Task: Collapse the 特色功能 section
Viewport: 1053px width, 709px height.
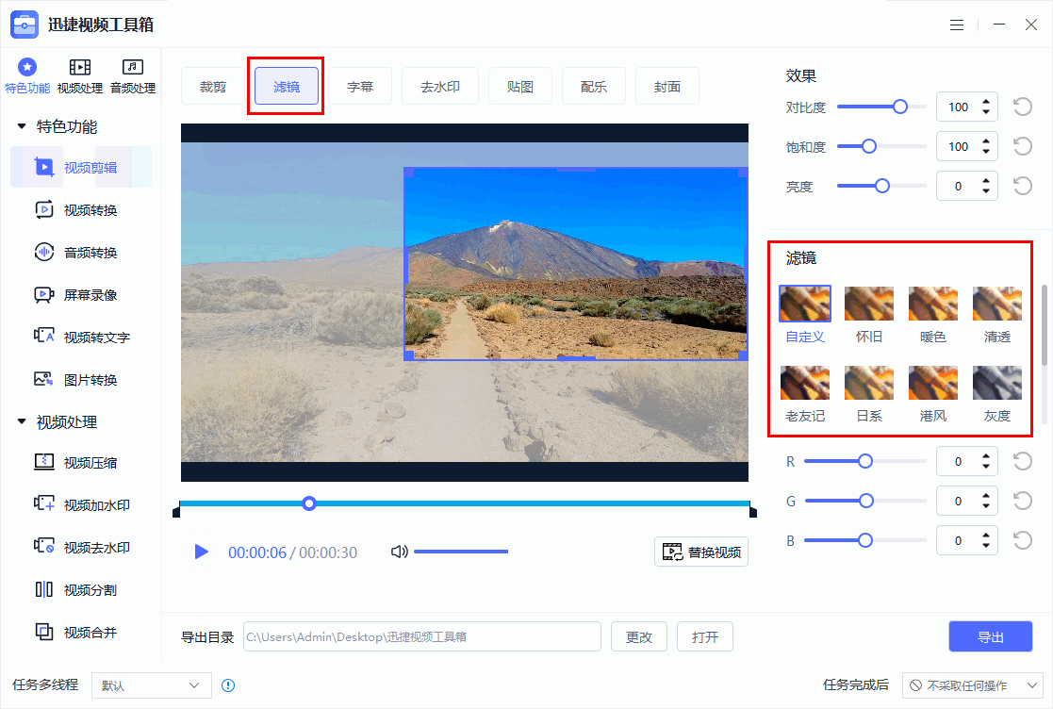Action: (x=22, y=126)
